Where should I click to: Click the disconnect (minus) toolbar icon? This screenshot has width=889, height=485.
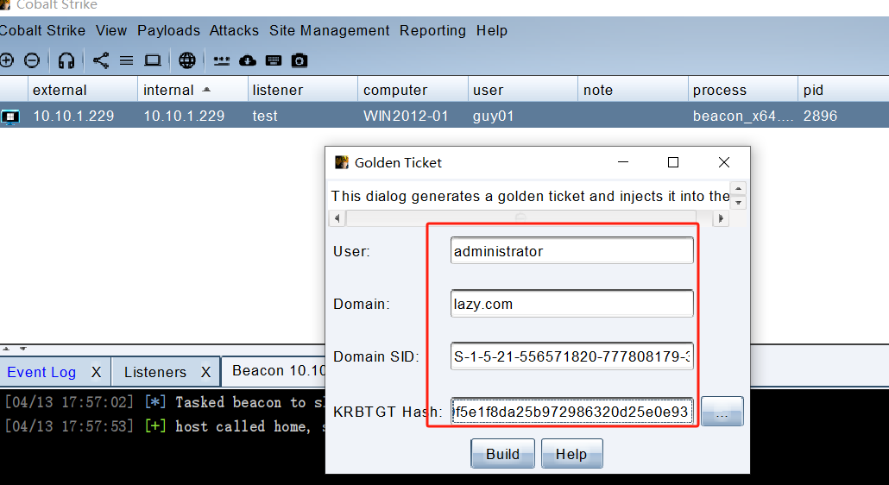[x=32, y=60]
